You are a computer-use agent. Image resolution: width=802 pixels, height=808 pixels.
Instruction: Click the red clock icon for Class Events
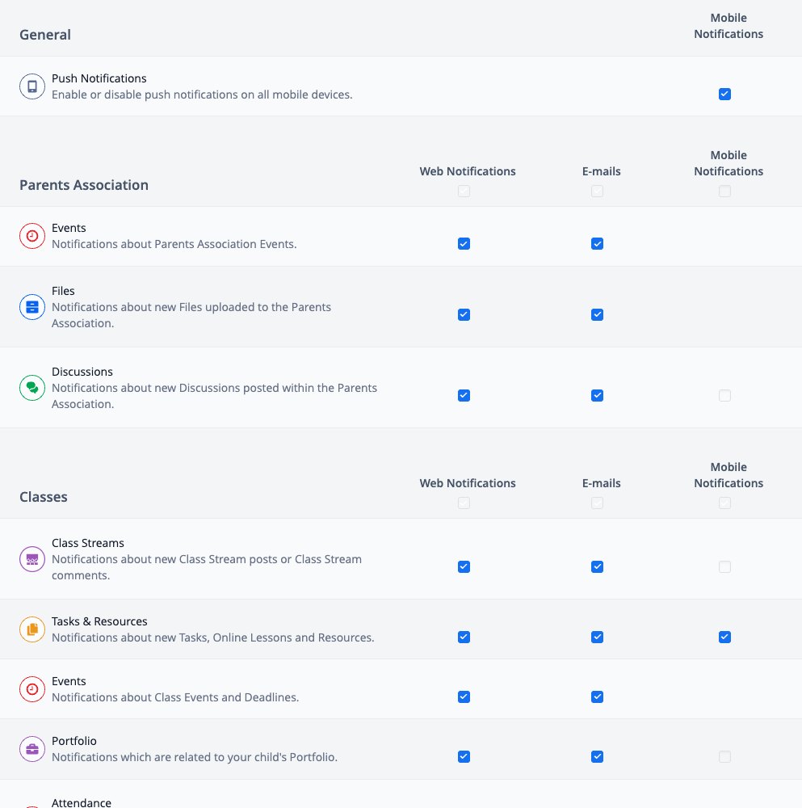[32, 689]
